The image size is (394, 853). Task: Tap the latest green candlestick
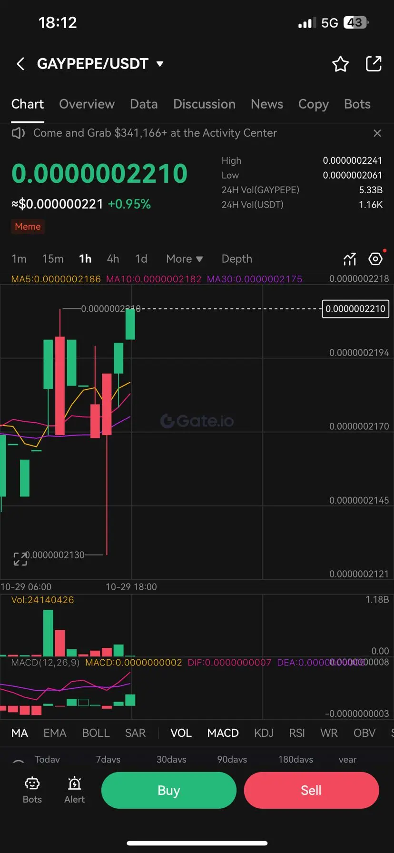(x=130, y=324)
